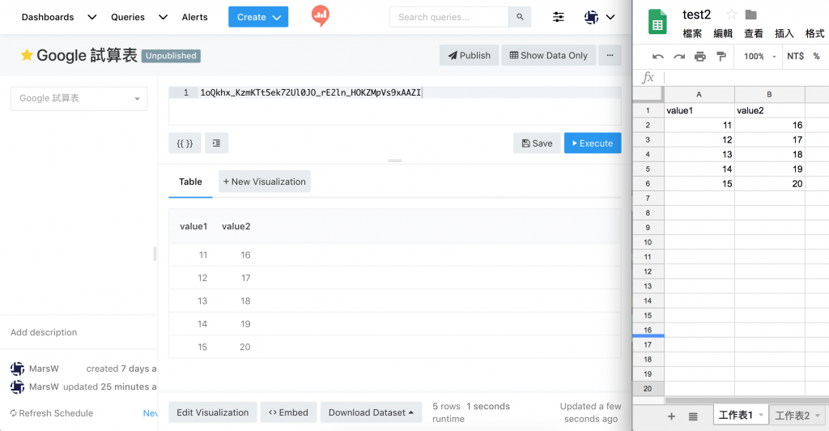
Task: Click Show Data Only button
Action: (x=548, y=55)
